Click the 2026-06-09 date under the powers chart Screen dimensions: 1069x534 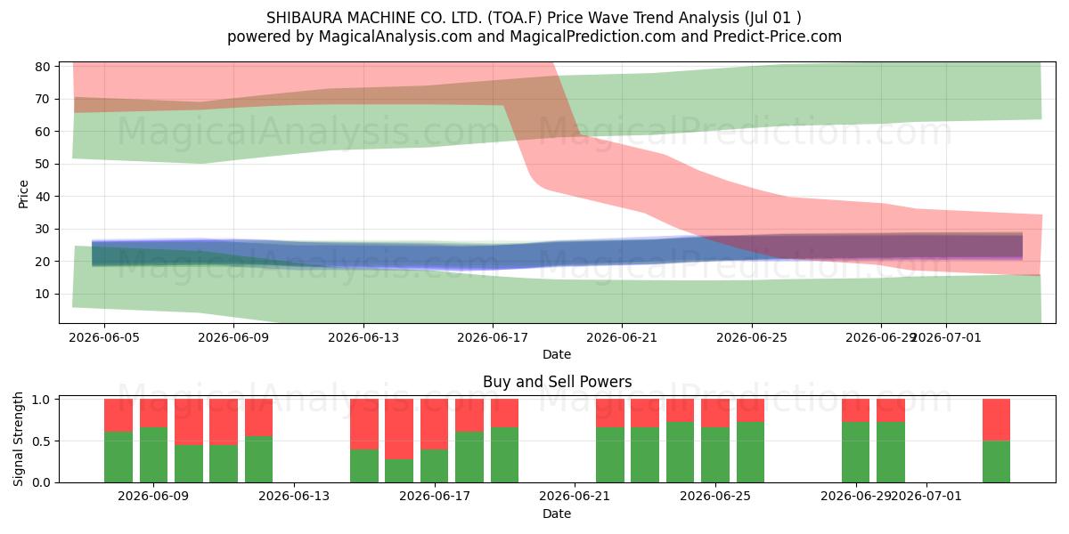[154, 497]
